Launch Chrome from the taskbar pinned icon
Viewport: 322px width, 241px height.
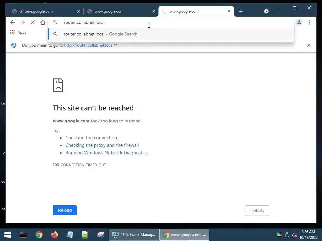pyautogui.click(x=39, y=235)
